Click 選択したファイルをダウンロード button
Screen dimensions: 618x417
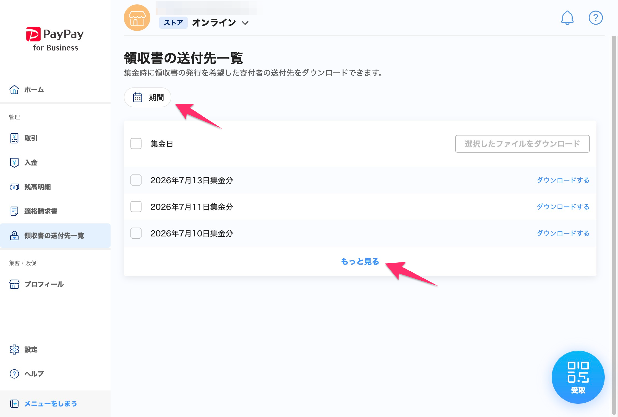coord(522,144)
